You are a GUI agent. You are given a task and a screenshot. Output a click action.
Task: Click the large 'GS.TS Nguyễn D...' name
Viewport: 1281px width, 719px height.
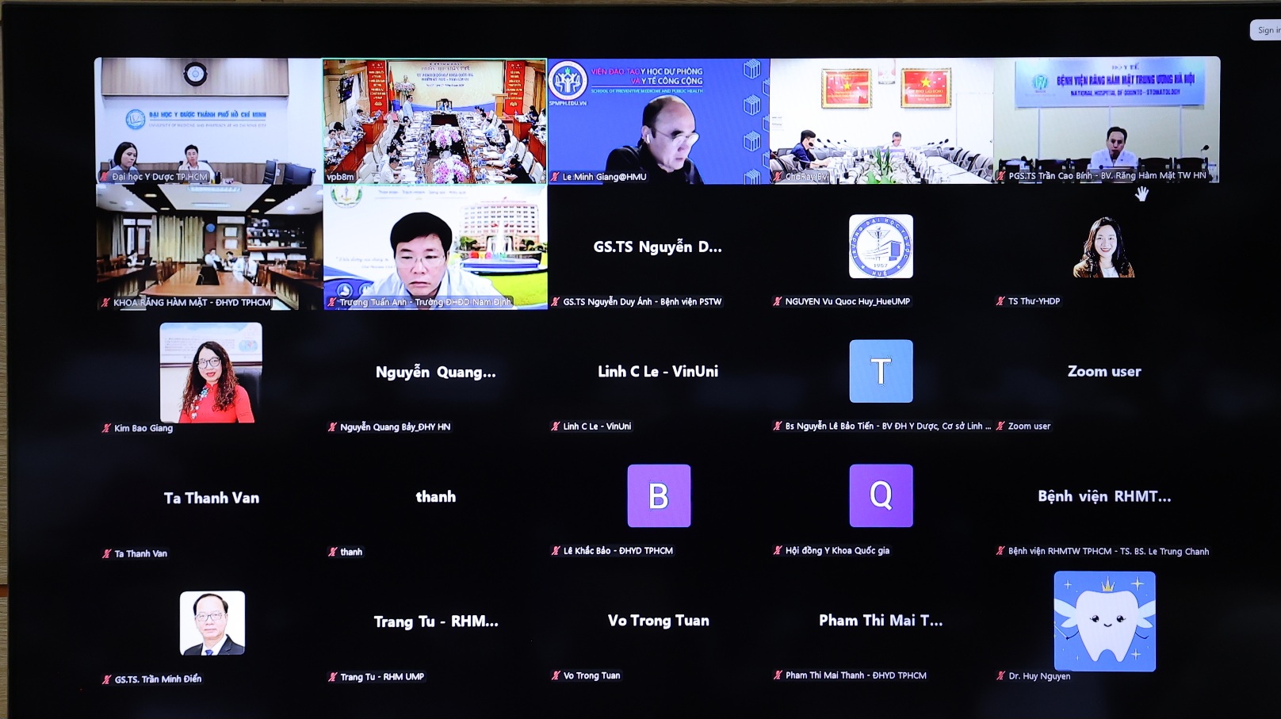click(658, 247)
